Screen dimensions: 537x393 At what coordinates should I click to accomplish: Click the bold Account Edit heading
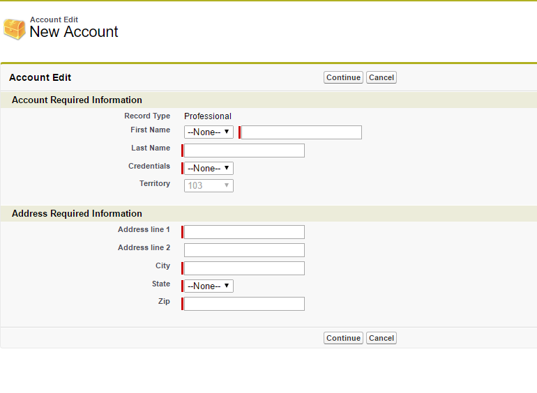pyautogui.click(x=40, y=77)
